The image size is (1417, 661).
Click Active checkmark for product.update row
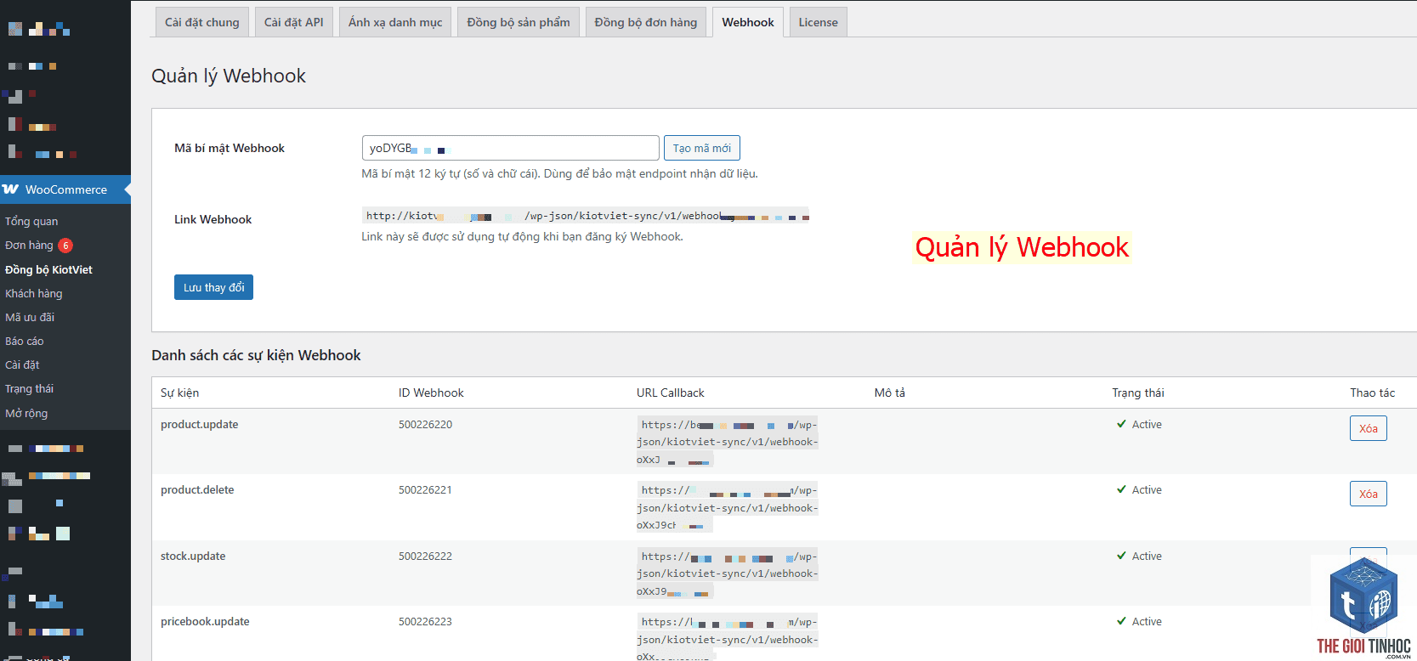coord(1122,424)
